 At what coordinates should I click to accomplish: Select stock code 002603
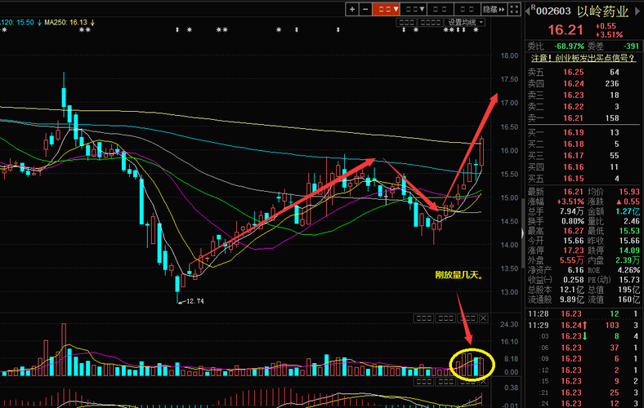(553, 11)
